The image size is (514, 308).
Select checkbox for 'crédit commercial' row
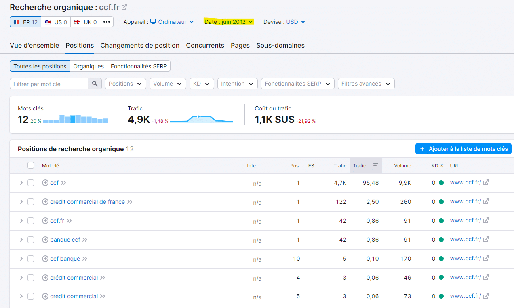(x=31, y=278)
